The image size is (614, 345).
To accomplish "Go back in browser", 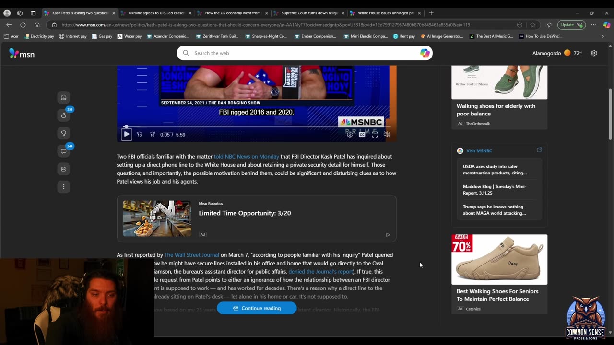I will (9, 25).
